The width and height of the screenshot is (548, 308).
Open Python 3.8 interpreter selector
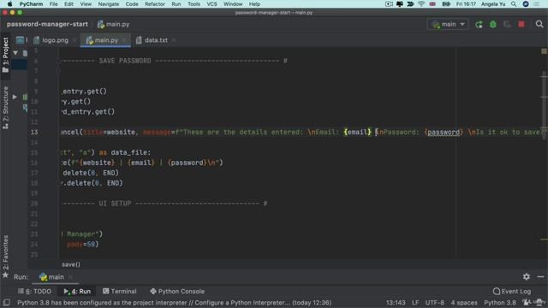pos(500,302)
